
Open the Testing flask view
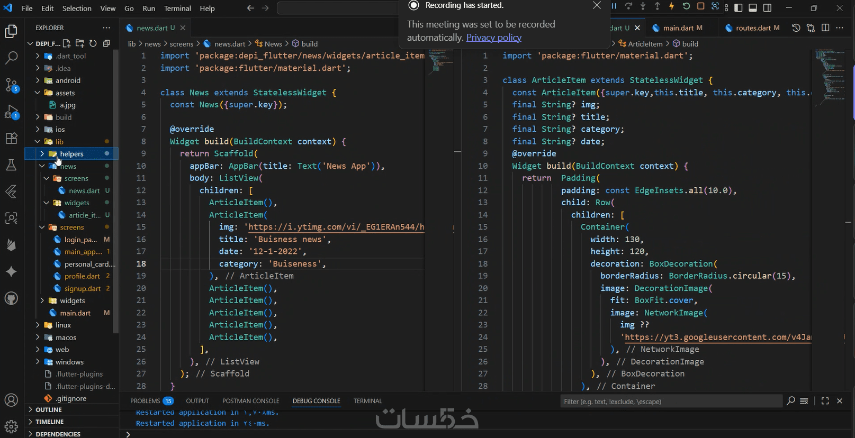click(11, 165)
